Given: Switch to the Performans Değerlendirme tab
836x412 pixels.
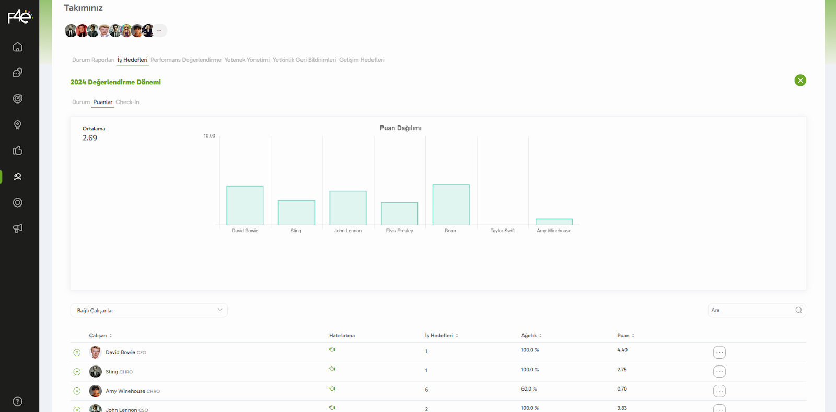Looking at the screenshot, I should click(x=186, y=60).
